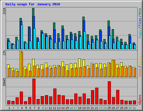Click day label 15 on x-axis
The image size is (143, 111).
pos(67,108)
